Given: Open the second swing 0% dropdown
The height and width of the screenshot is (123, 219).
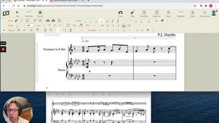Looking at the screenshot, I should tap(88, 25).
